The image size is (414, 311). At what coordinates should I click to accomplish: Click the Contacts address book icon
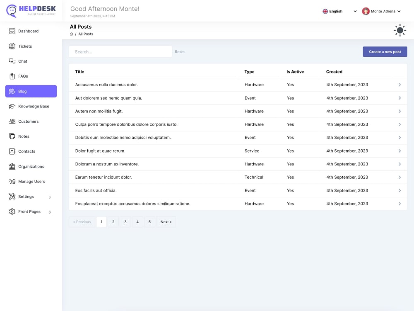[x=12, y=151]
